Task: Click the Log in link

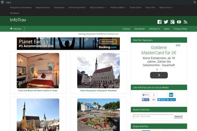Action: click(x=9, y=2)
